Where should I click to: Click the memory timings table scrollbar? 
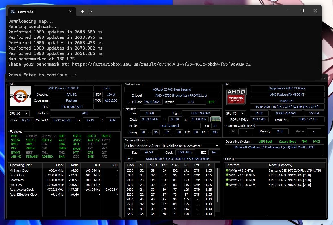218,184
